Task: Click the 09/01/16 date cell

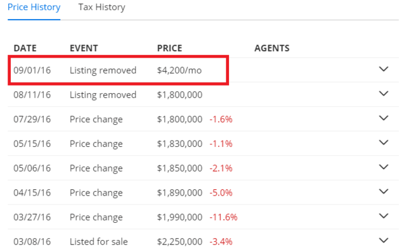Action: (32, 70)
